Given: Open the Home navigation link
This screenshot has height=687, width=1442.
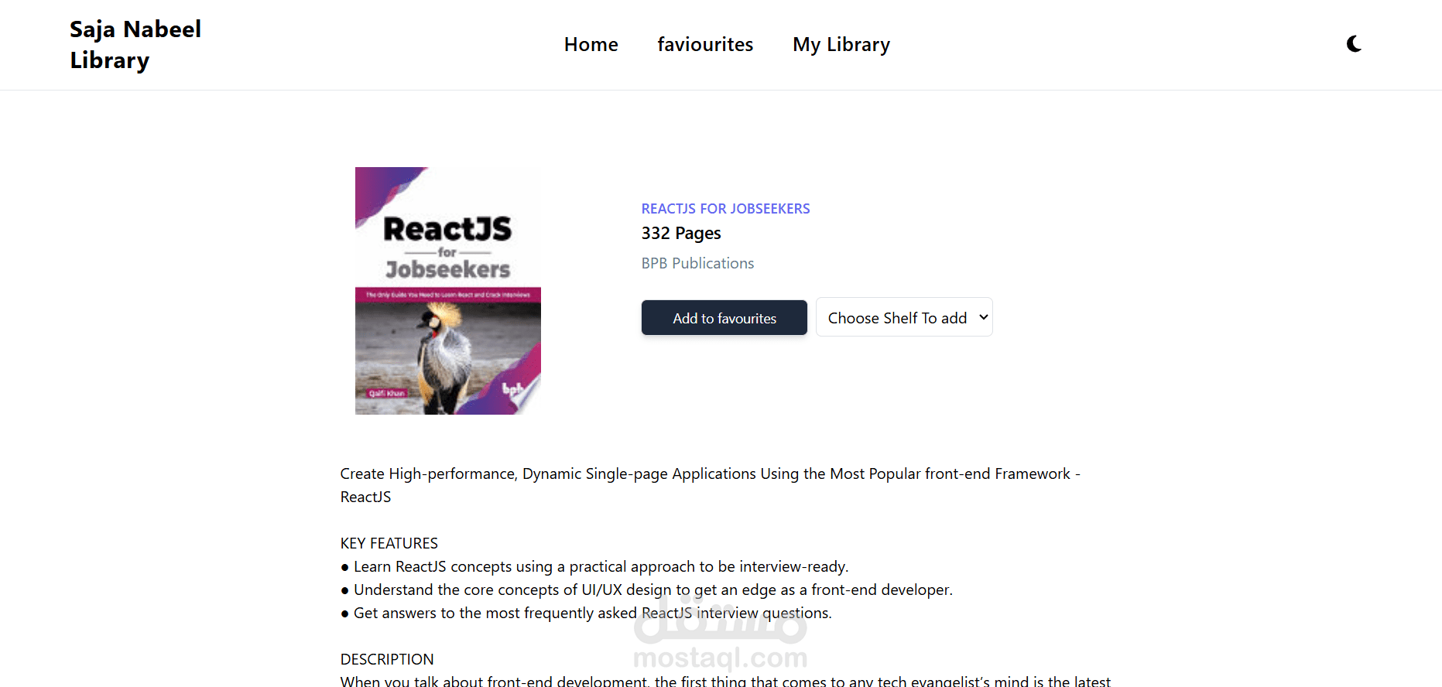Looking at the screenshot, I should pos(591,45).
